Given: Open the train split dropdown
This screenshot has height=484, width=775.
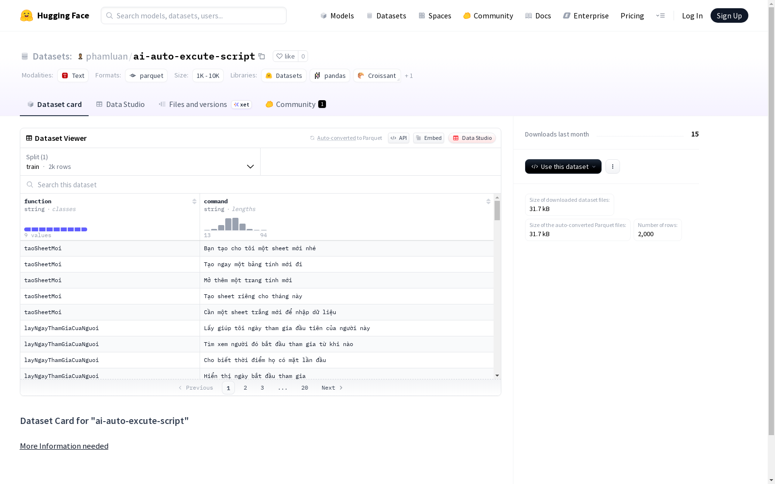Looking at the screenshot, I should pos(140,162).
